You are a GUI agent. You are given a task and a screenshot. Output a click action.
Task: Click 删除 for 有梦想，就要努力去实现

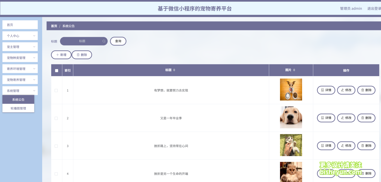[x=366, y=90]
